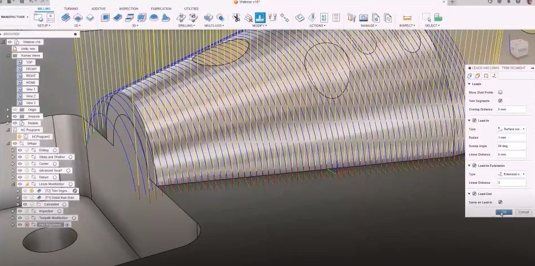Select the Swarf multi-axis icon
Viewport: 535px width, 266px height.
[208, 17]
